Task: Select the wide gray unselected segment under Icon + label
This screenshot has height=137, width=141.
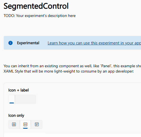Action: pyautogui.click(x=25, y=99)
